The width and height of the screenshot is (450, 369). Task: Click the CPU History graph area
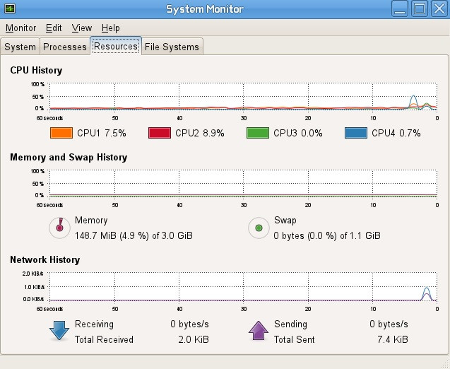[244, 96]
